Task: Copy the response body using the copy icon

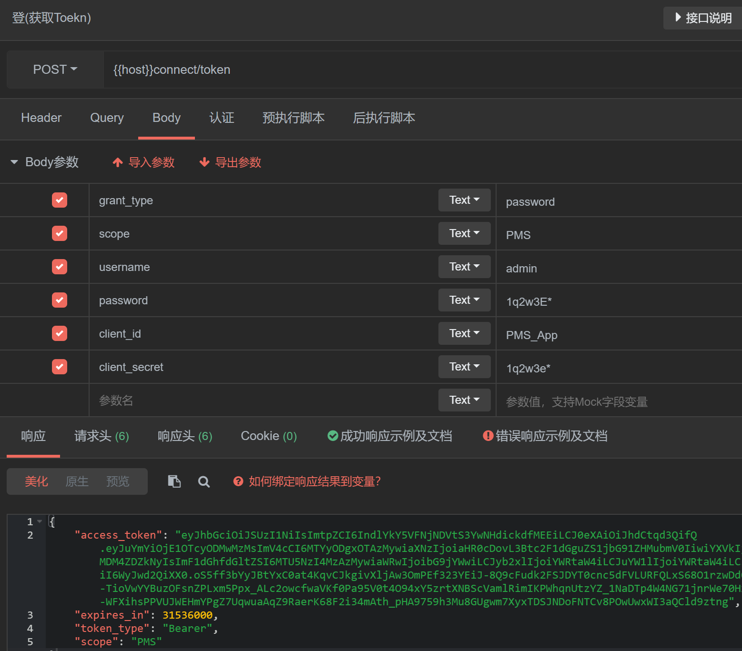Action: click(174, 481)
